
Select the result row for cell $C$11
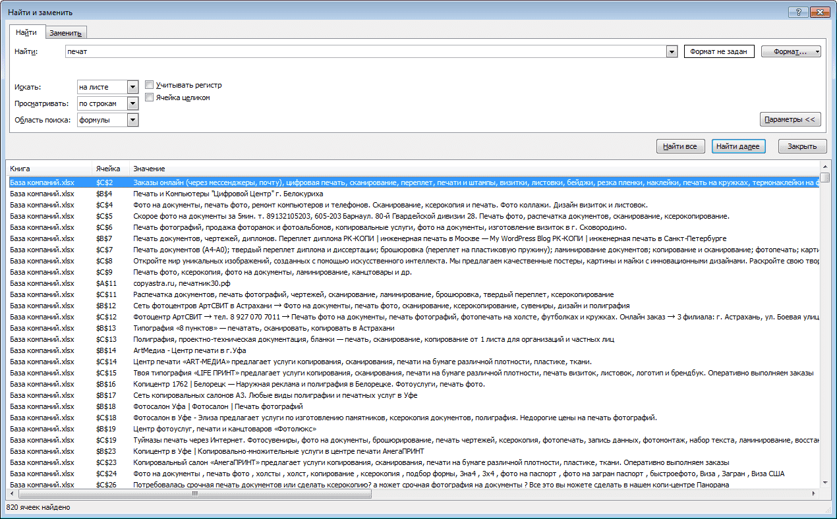pos(413,294)
